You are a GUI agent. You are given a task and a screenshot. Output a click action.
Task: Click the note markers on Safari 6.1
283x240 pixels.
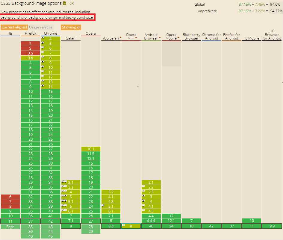(64, 210)
